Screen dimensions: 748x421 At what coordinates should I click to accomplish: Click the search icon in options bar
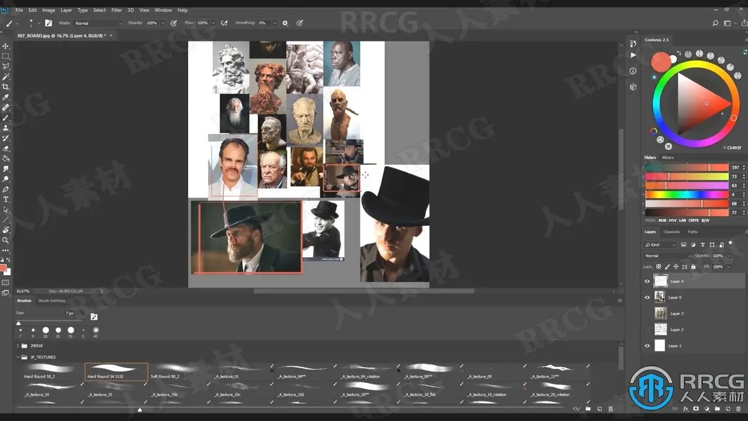(x=715, y=23)
